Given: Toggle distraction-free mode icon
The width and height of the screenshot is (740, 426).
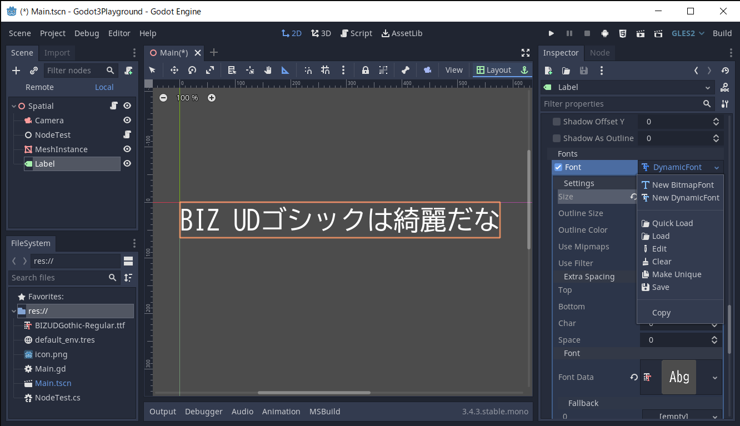Looking at the screenshot, I should [526, 53].
